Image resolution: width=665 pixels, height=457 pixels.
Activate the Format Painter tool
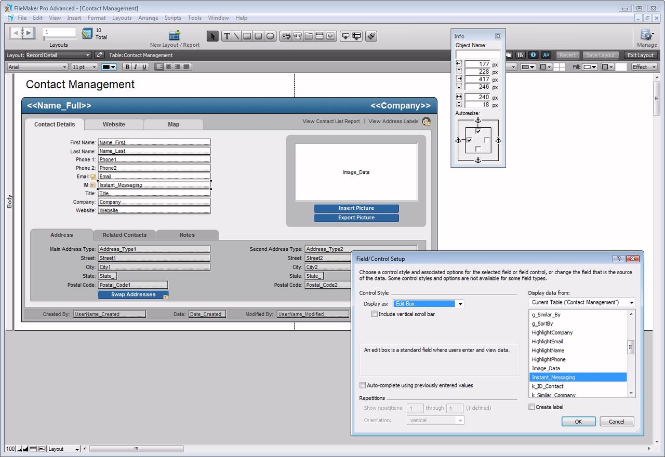[371, 36]
